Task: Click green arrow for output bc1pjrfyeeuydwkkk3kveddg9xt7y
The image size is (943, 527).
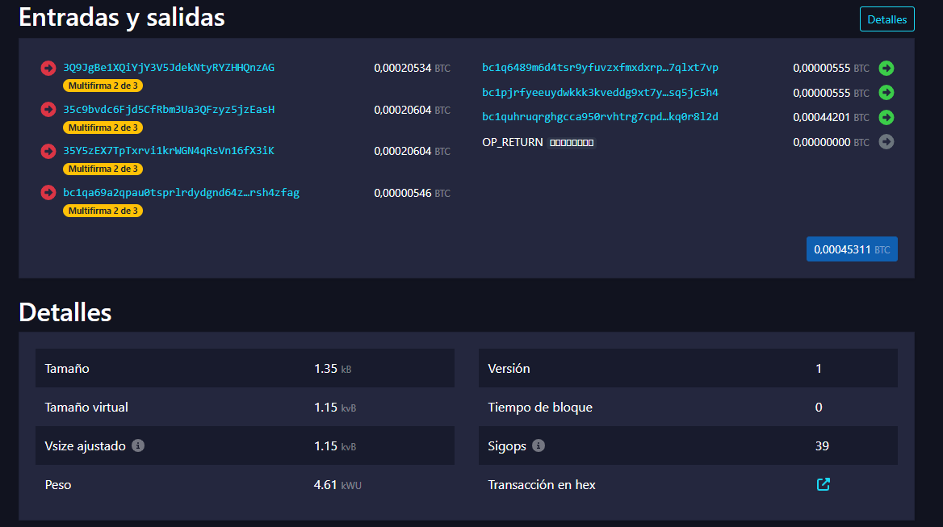Action: (x=886, y=93)
